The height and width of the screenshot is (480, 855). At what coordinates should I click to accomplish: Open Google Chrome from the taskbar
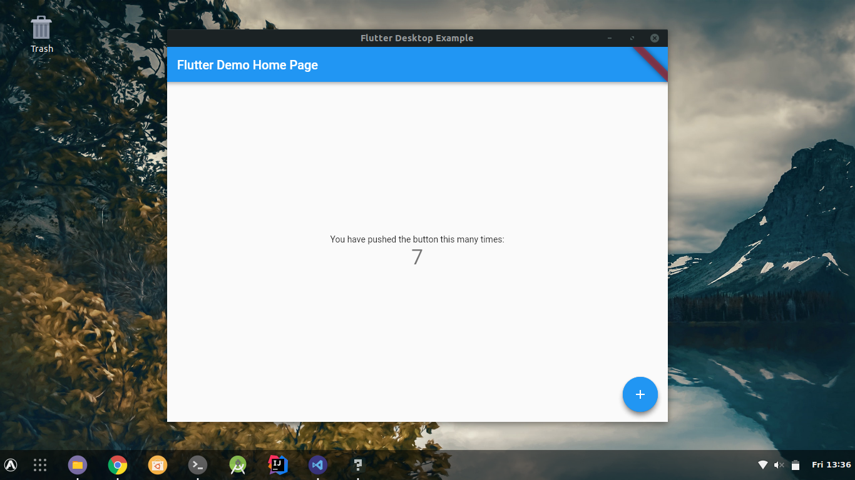pyautogui.click(x=118, y=465)
